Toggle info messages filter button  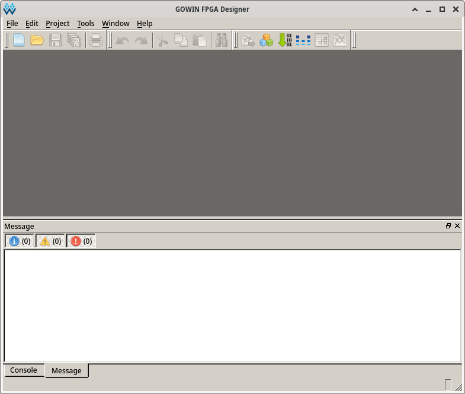click(20, 241)
